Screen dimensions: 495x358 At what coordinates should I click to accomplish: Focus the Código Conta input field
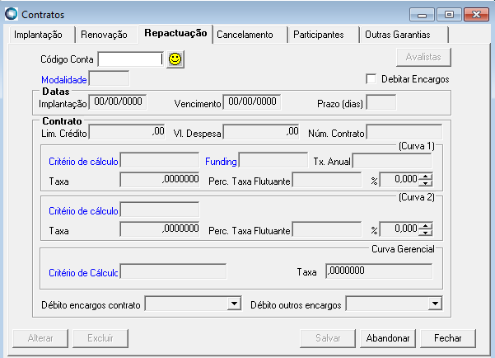pyautogui.click(x=130, y=59)
